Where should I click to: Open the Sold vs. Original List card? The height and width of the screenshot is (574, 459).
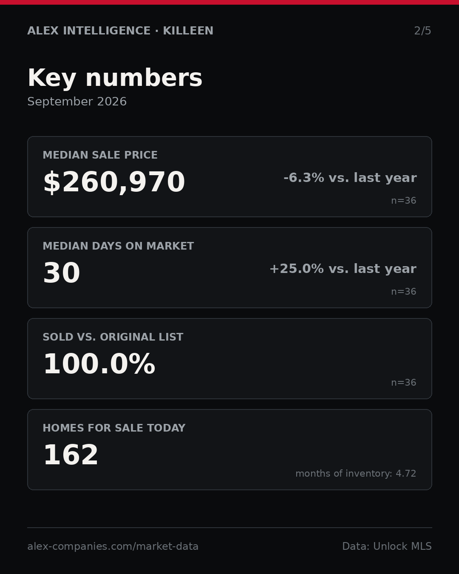[x=229, y=358]
